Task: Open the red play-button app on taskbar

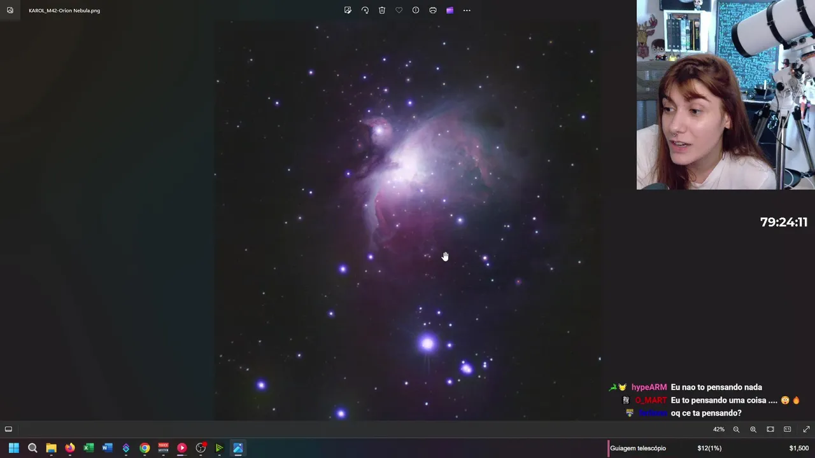Action: [181, 448]
